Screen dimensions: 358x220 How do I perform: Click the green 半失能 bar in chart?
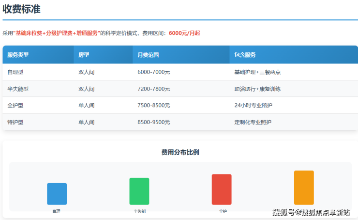click(x=139, y=191)
